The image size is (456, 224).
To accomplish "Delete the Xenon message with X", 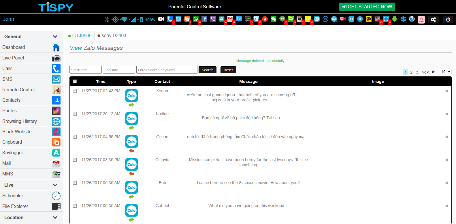I will 447,91.
